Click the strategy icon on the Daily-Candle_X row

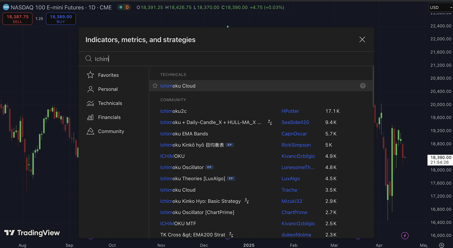click(270, 122)
